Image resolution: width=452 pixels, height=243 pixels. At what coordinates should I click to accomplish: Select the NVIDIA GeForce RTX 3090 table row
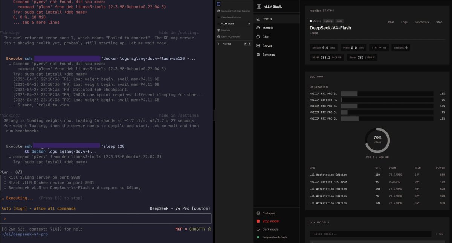[377, 182]
